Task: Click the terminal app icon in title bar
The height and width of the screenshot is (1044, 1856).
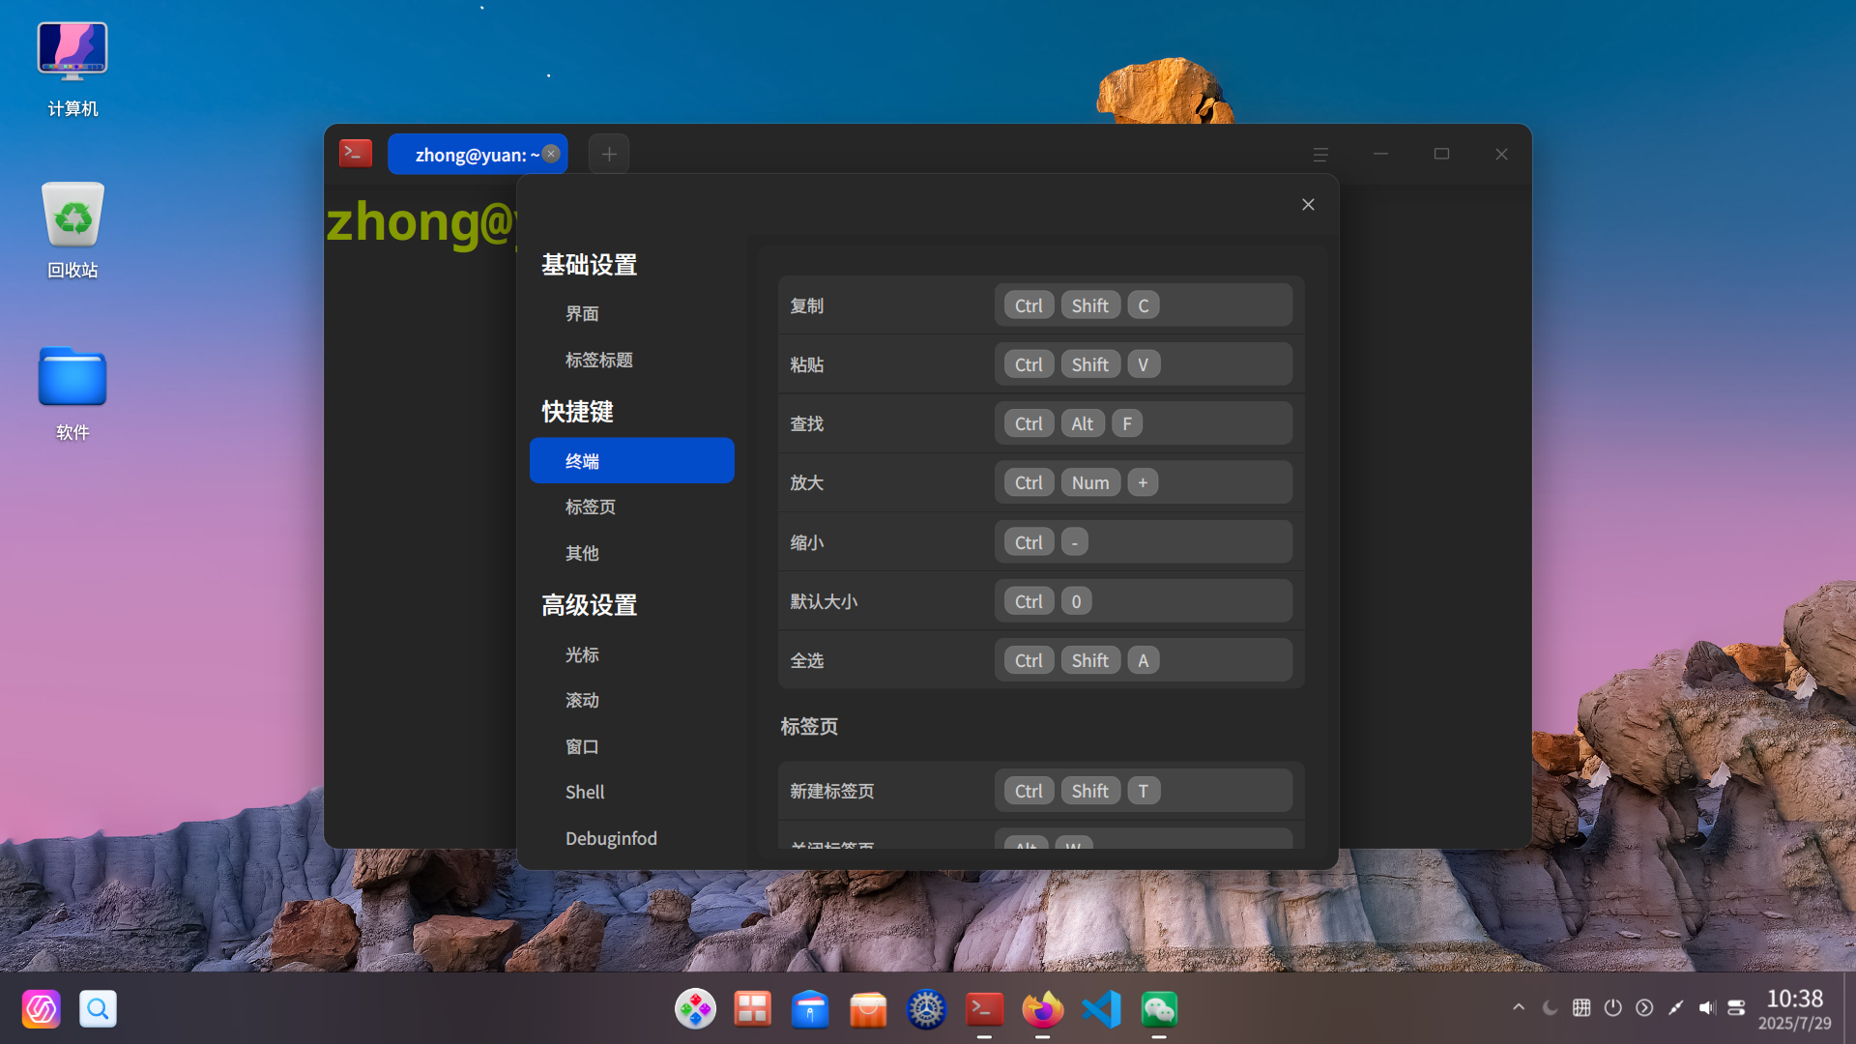Action: [356, 154]
